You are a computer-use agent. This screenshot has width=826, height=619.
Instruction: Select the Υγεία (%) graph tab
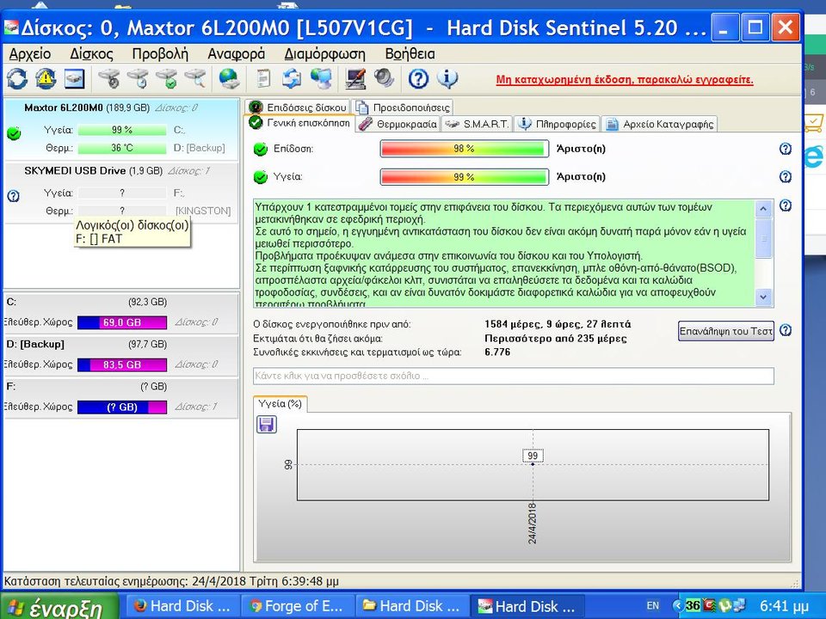click(280, 404)
